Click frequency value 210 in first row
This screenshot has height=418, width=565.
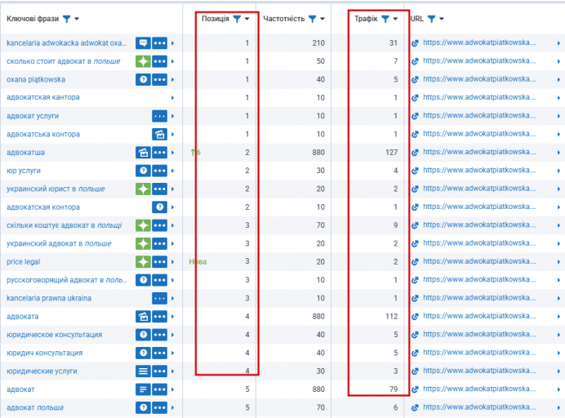coord(318,43)
